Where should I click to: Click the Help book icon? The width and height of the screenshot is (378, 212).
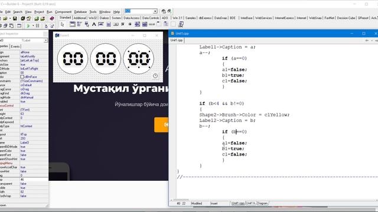pos(51,18)
